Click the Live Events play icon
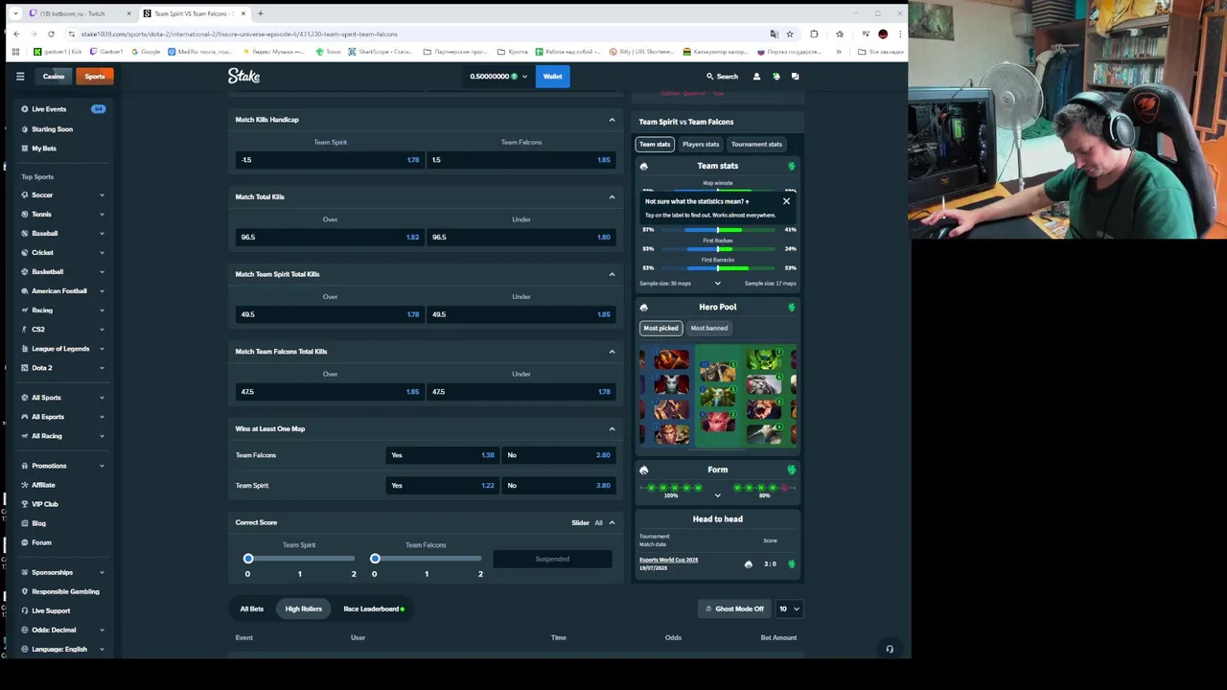The image size is (1227, 690). pyautogui.click(x=25, y=109)
